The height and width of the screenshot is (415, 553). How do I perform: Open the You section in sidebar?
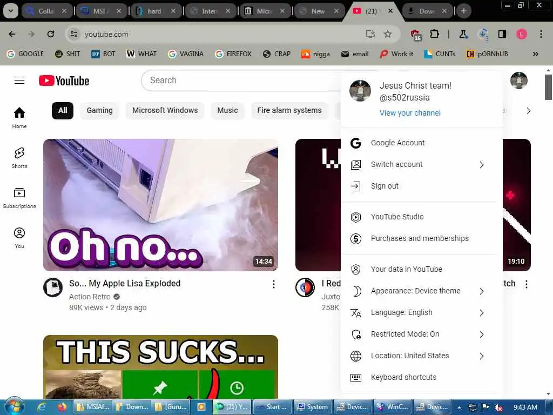tap(19, 238)
